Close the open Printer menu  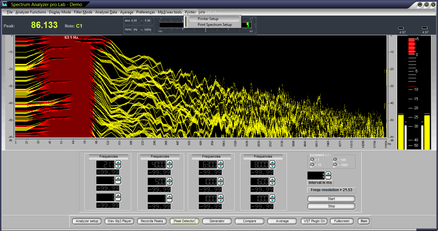[x=190, y=12]
